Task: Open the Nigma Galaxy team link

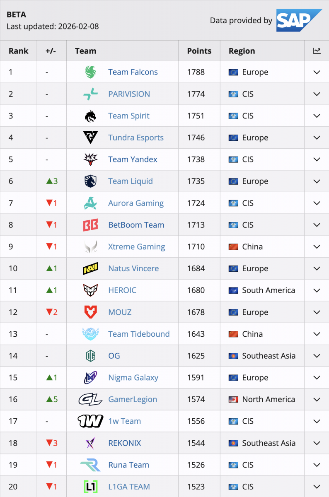Action: [x=133, y=378]
